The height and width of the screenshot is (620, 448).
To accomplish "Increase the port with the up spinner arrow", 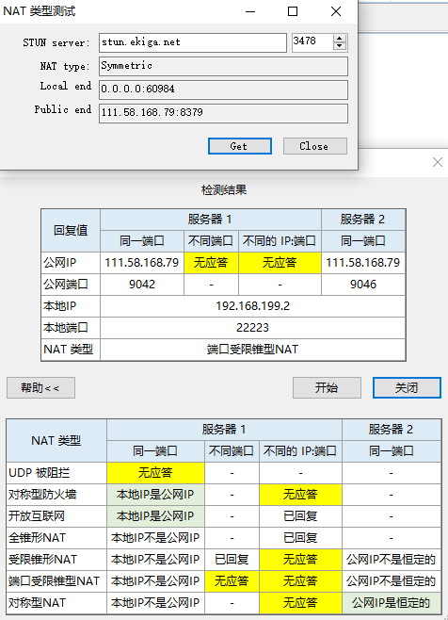I will click(340, 39).
